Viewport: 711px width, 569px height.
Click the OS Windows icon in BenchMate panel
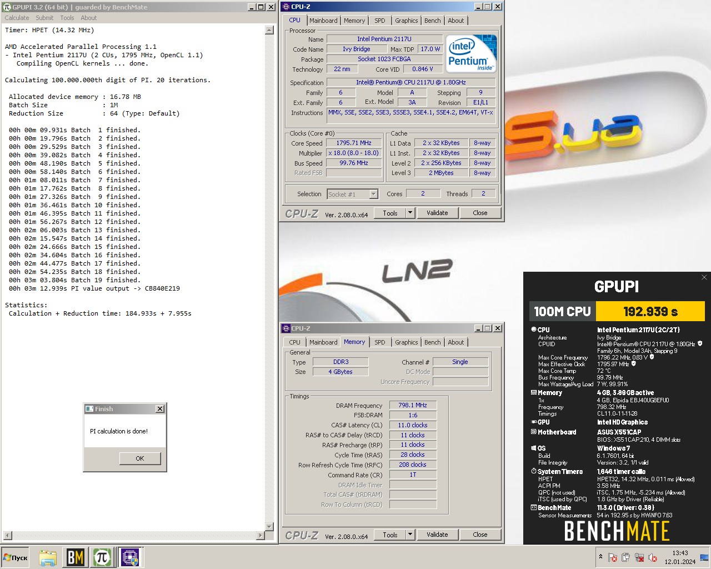click(x=534, y=448)
